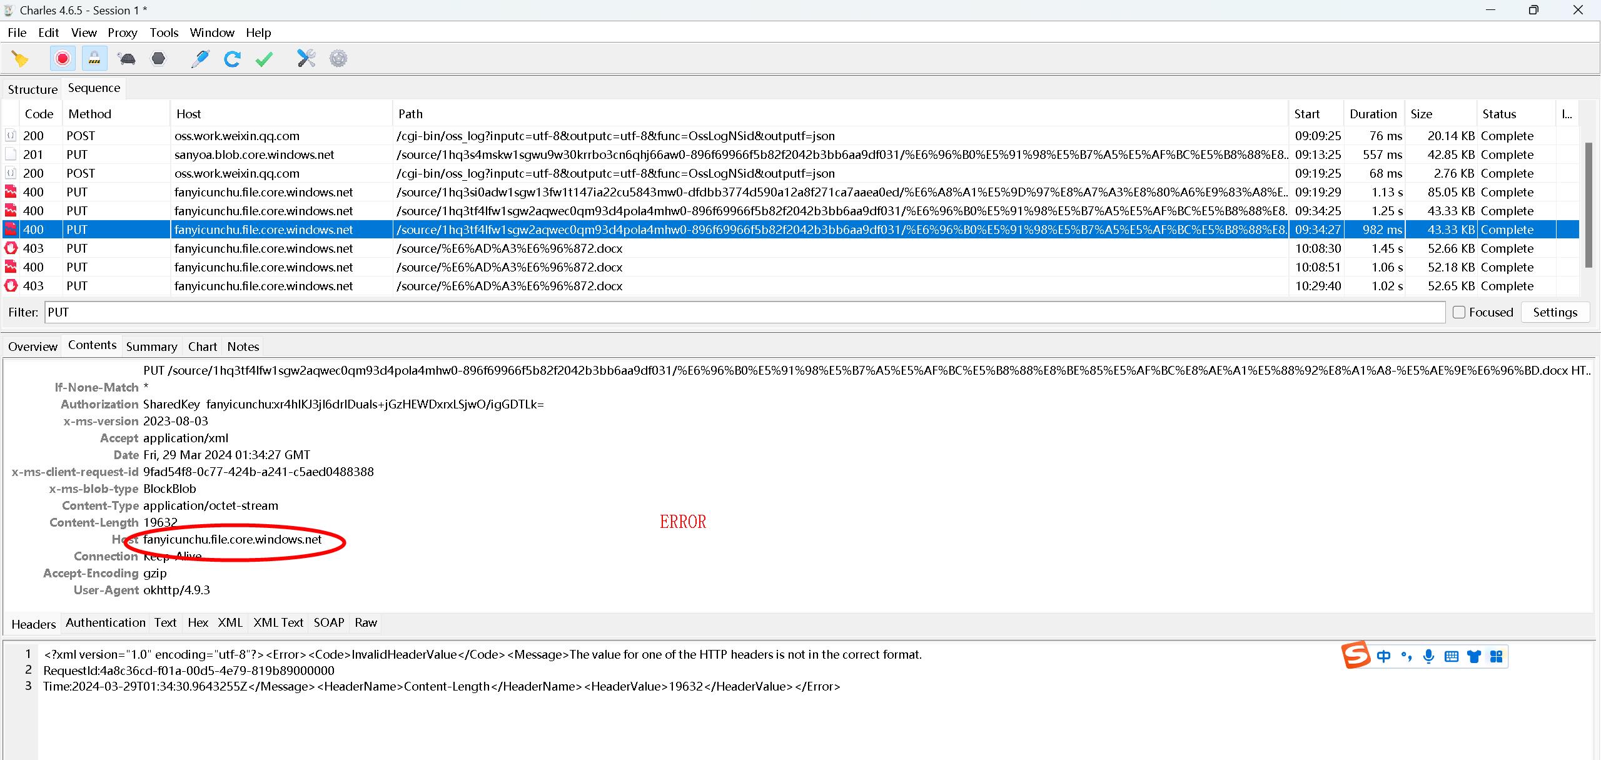Select the SOAP tab
The width and height of the screenshot is (1601, 760).
[329, 622]
